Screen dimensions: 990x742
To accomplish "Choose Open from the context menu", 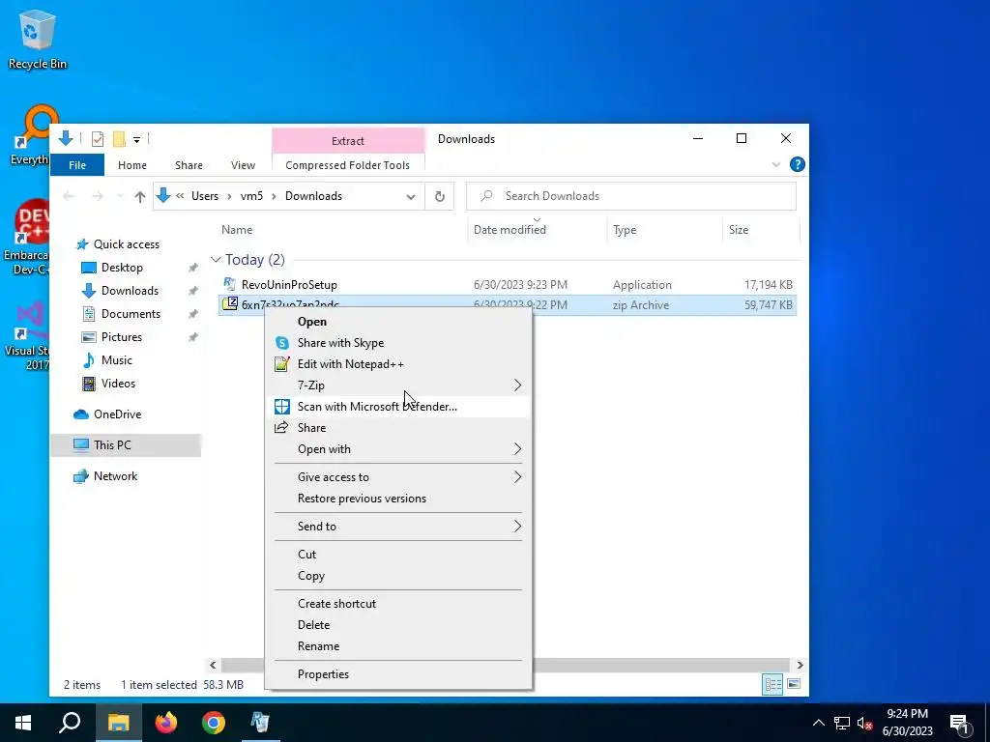I will 398,321.
